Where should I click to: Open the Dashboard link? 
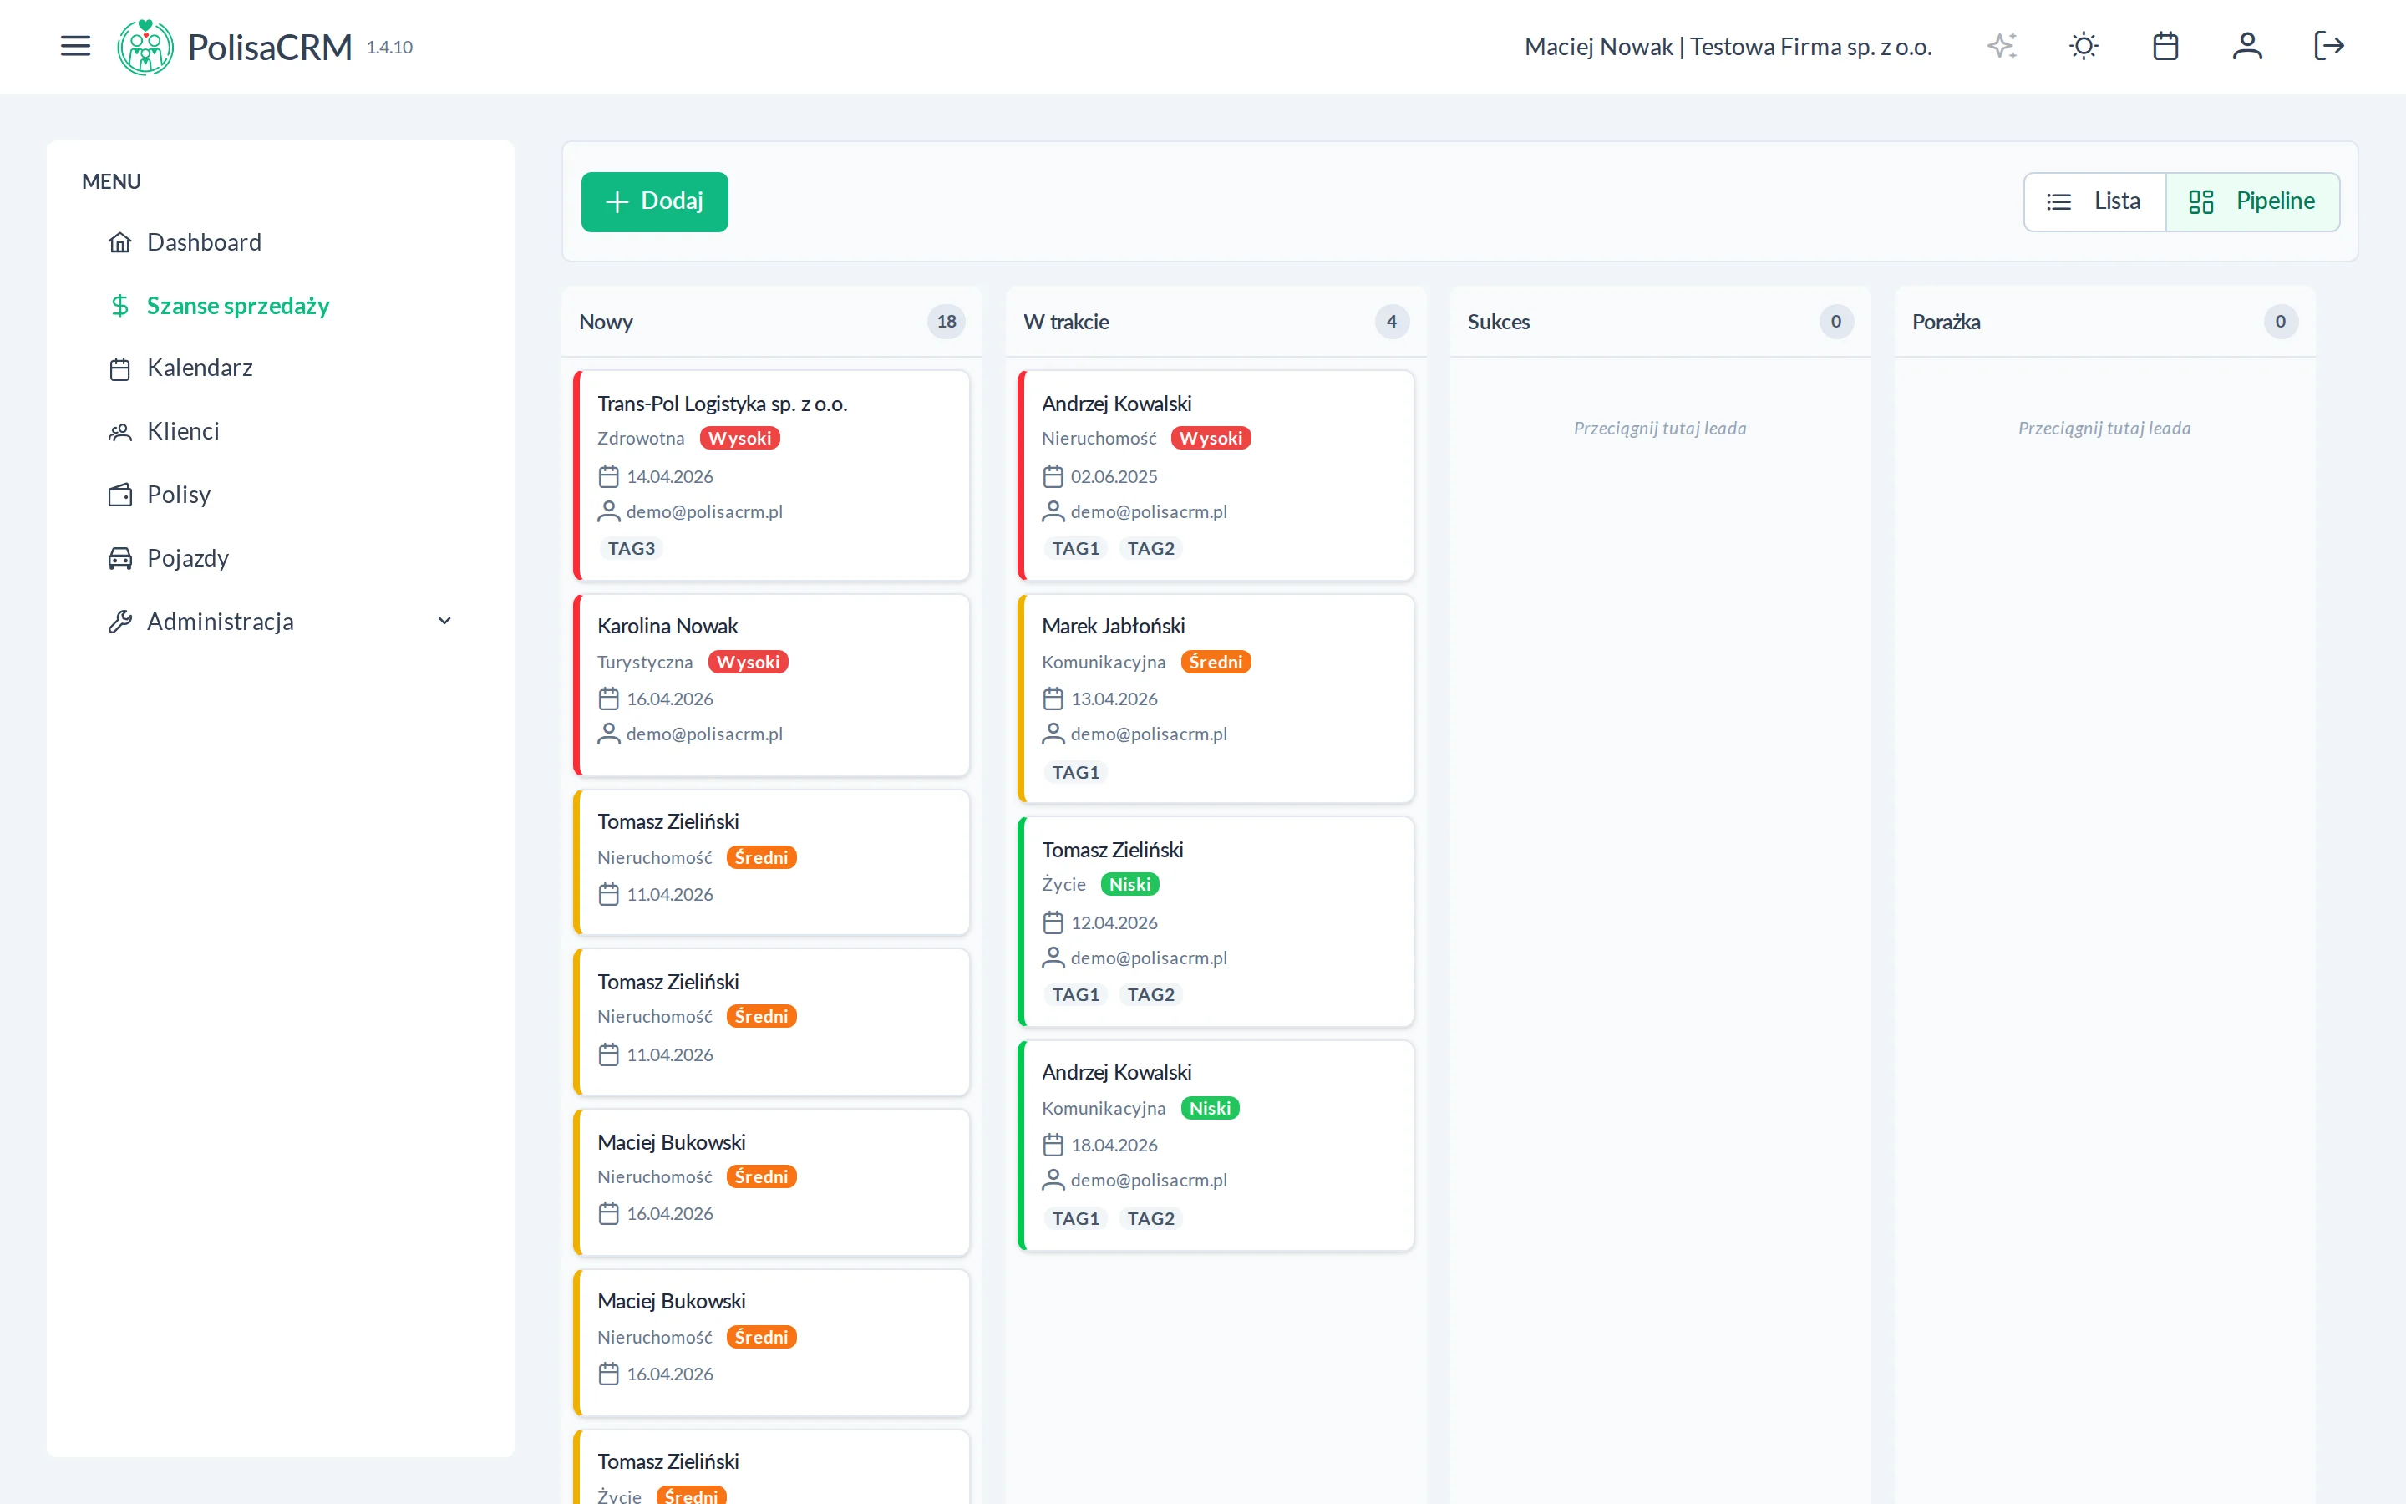click(x=204, y=241)
